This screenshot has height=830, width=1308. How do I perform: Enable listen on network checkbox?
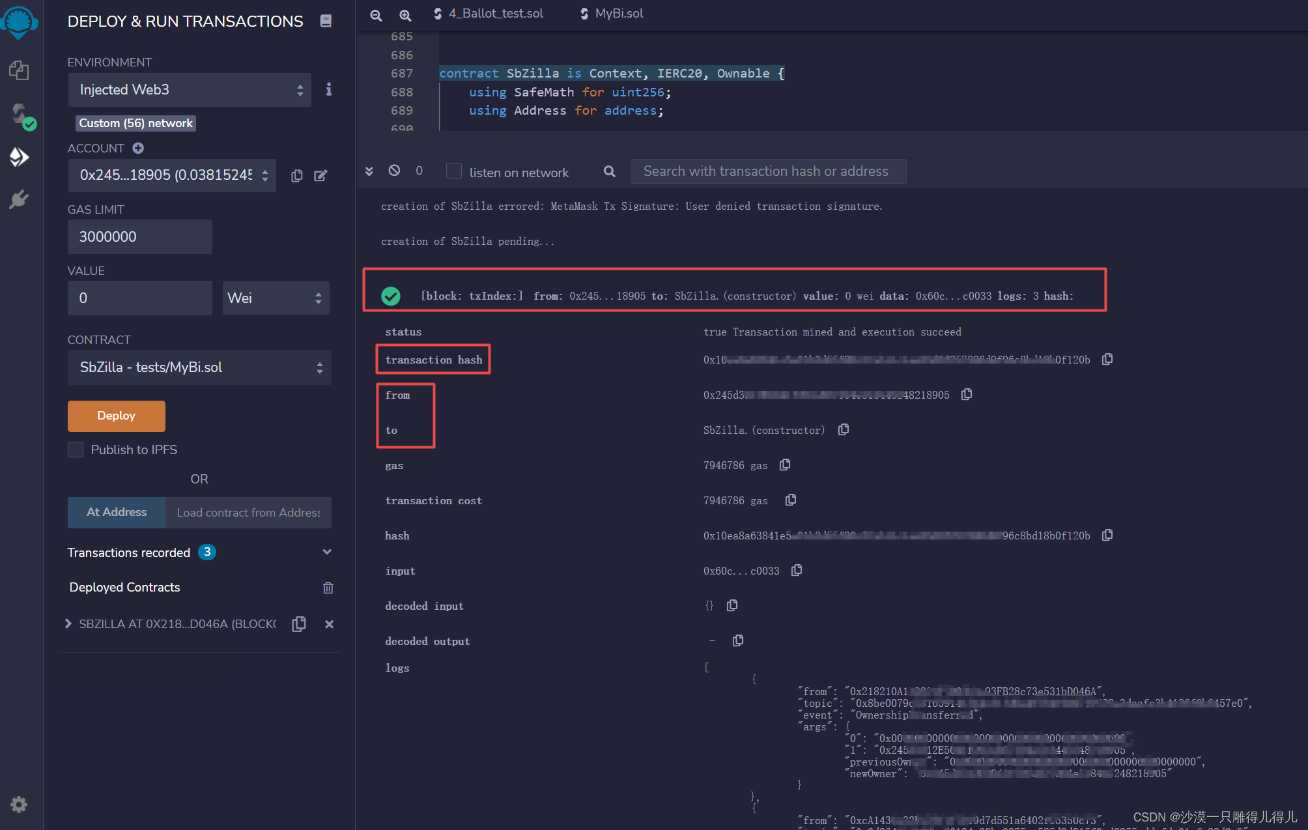[x=454, y=171]
